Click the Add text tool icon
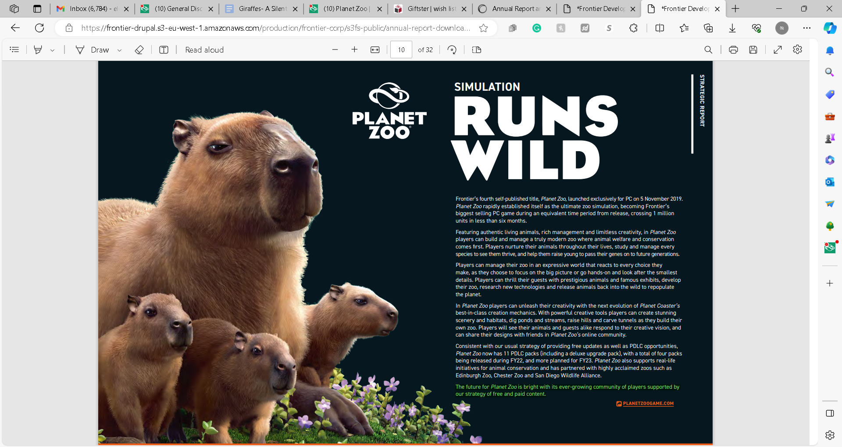842x447 pixels. click(164, 50)
